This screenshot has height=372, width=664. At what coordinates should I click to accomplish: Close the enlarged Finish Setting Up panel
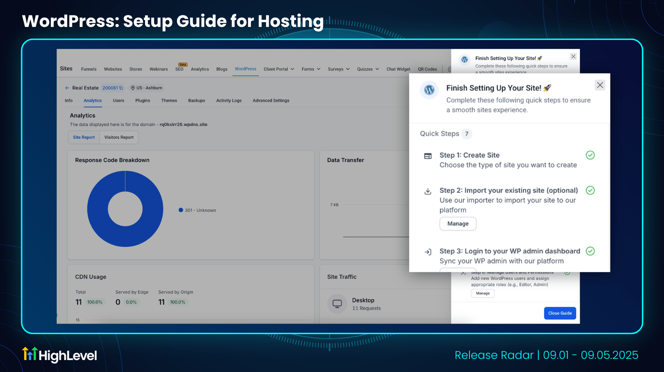coord(600,85)
